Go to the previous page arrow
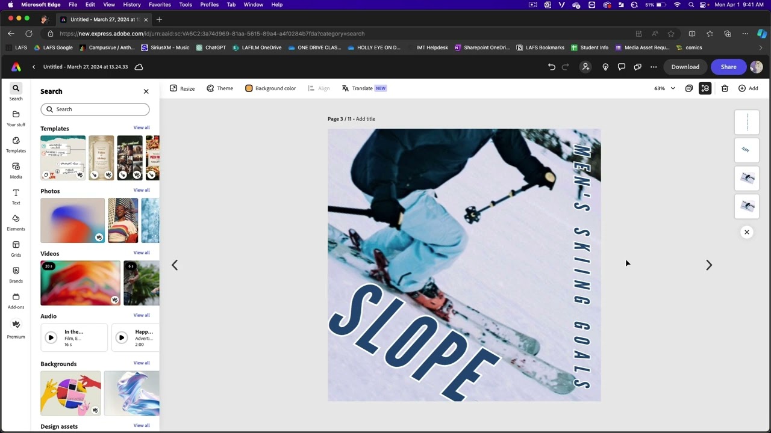771x433 pixels. (x=175, y=265)
